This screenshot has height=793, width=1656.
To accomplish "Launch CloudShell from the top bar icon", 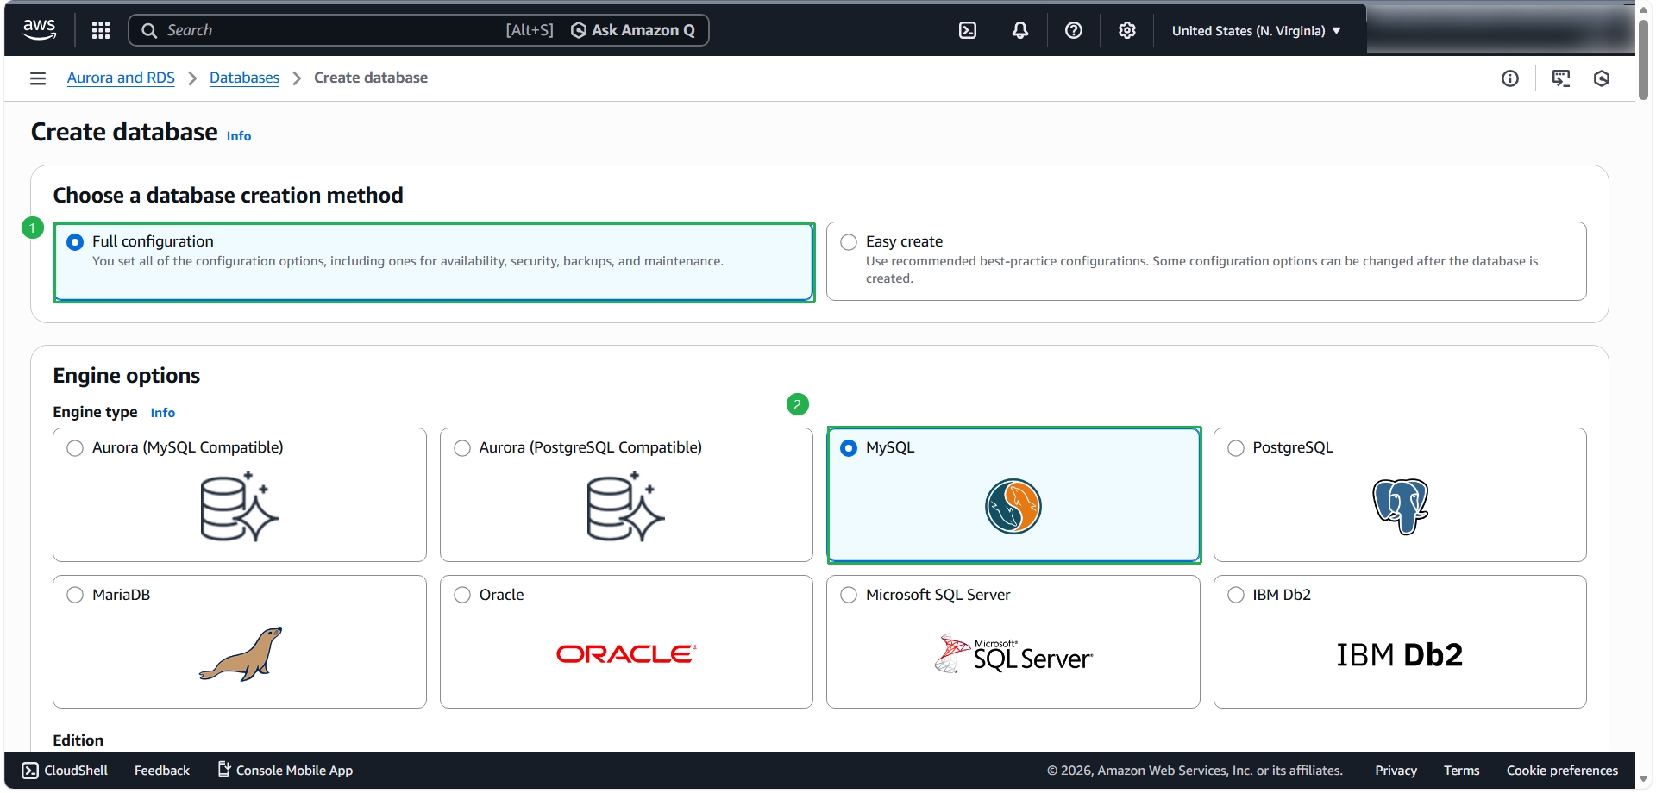I will click(x=968, y=30).
